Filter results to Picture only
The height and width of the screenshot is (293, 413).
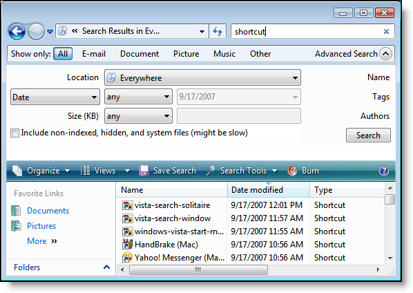tap(186, 54)
